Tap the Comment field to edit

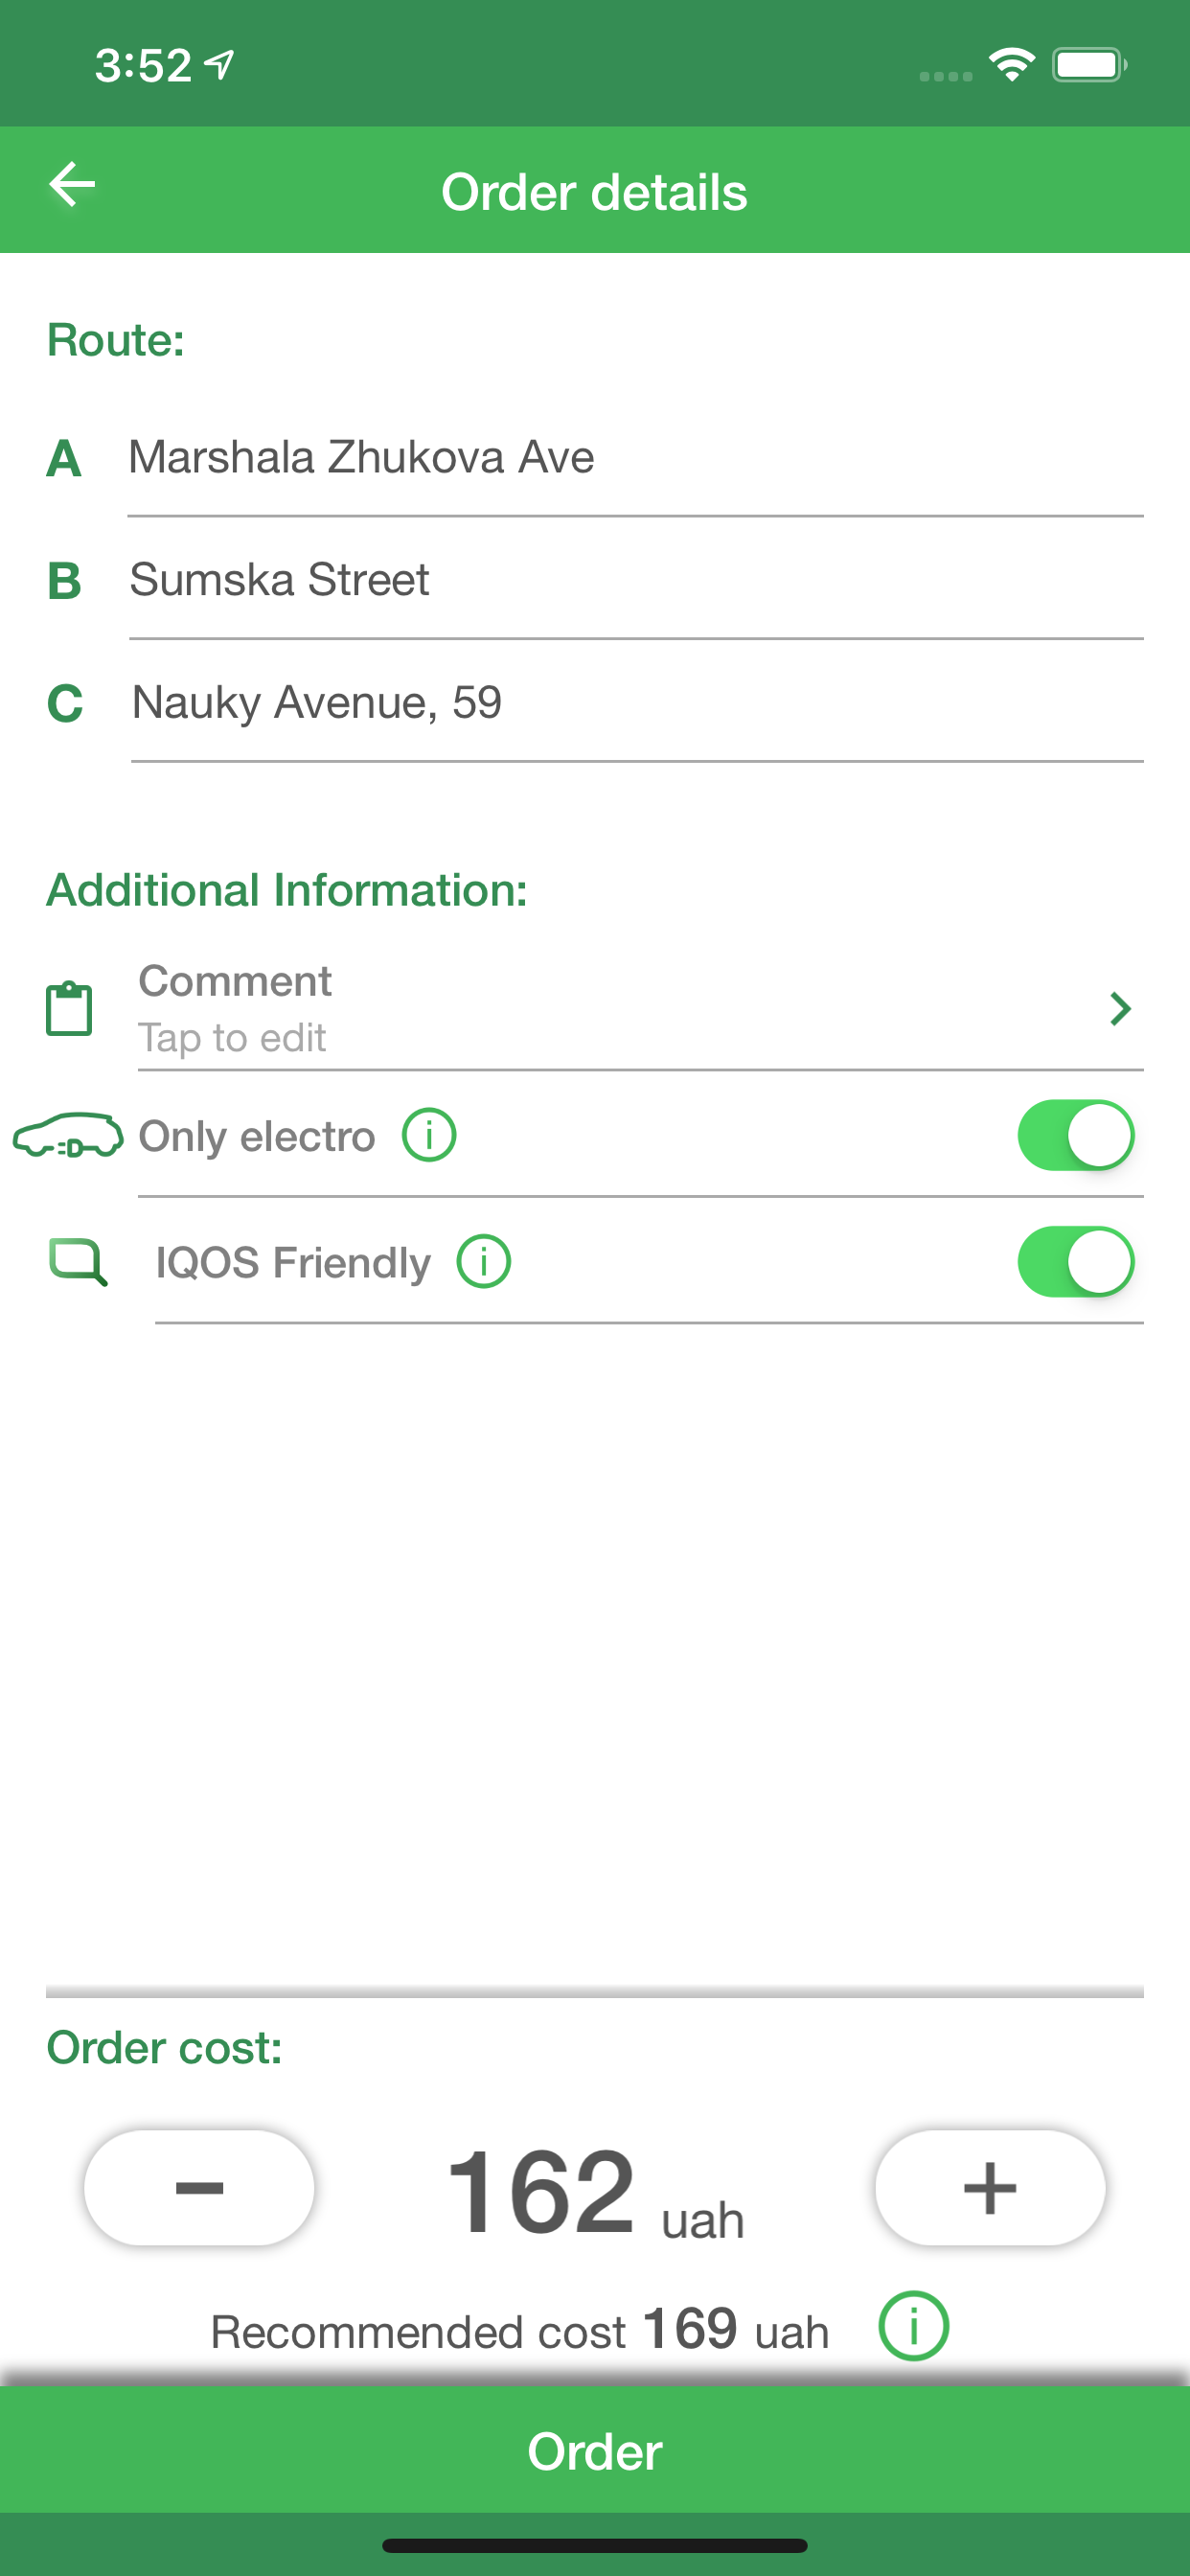tap(600, 1008)
